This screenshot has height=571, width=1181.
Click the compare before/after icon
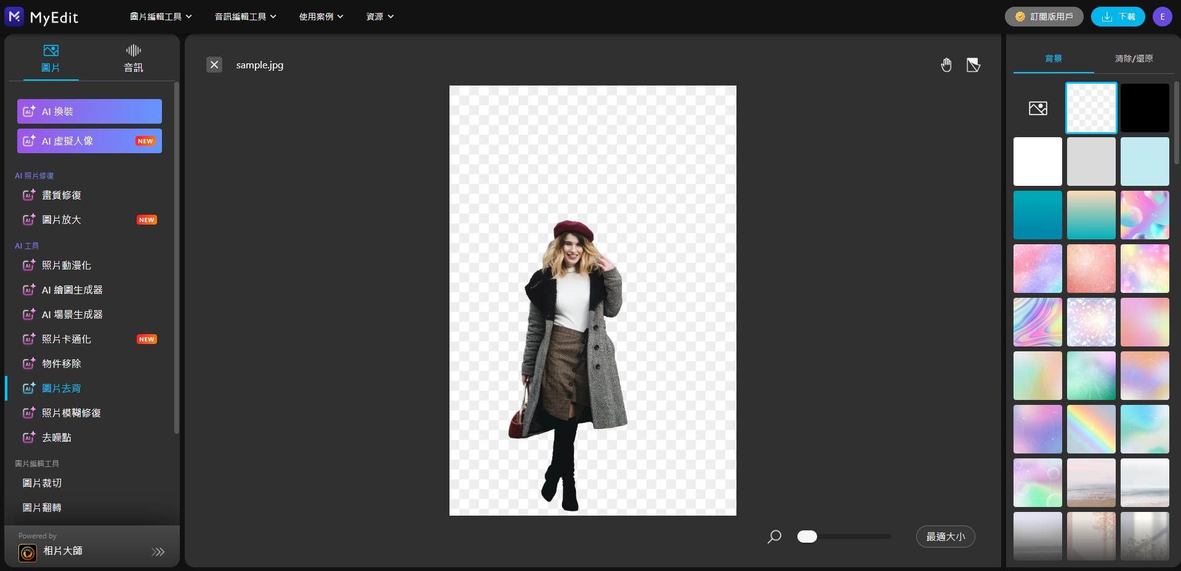tap(973, 65)
